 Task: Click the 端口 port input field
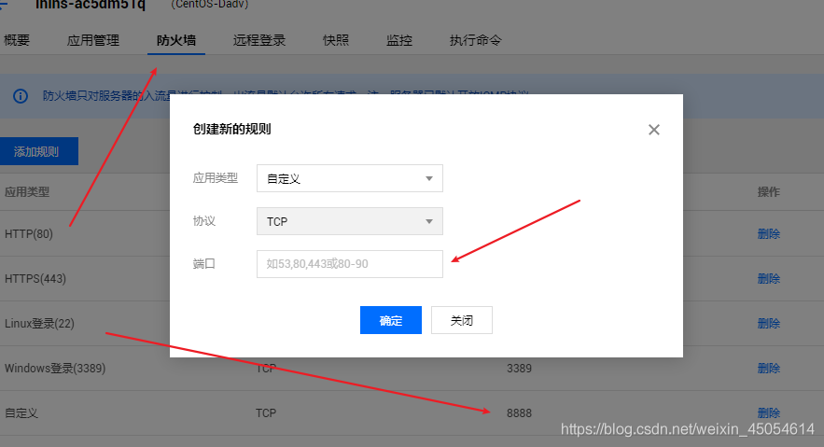[x=349, y=264]
